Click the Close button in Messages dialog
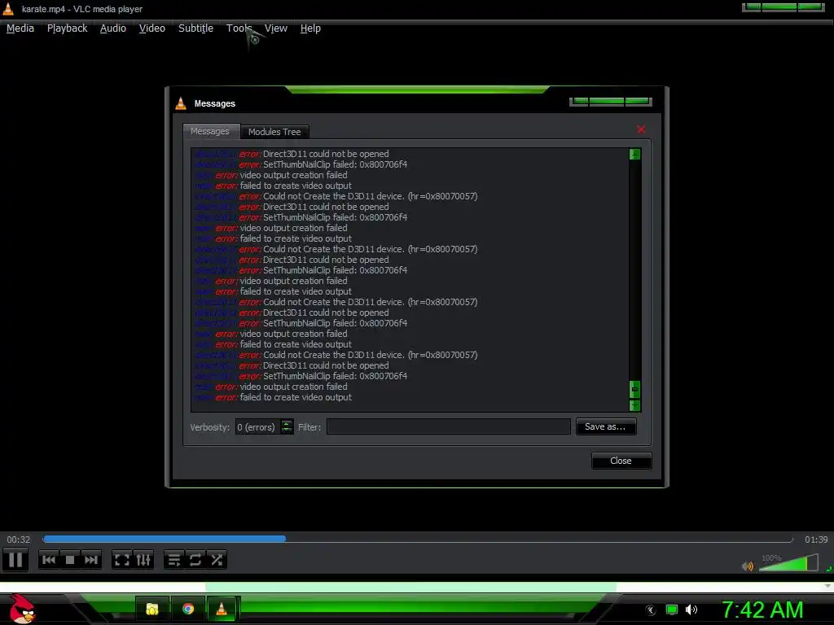This screenshot has width=834, height=625. point(621,461)
